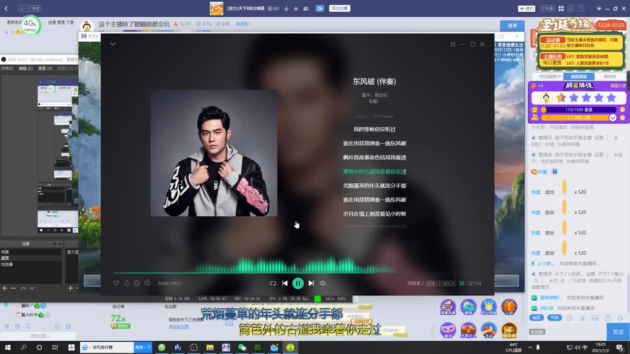Open the 手机版 button in title bar
The image size is (630, 354).
547,8
